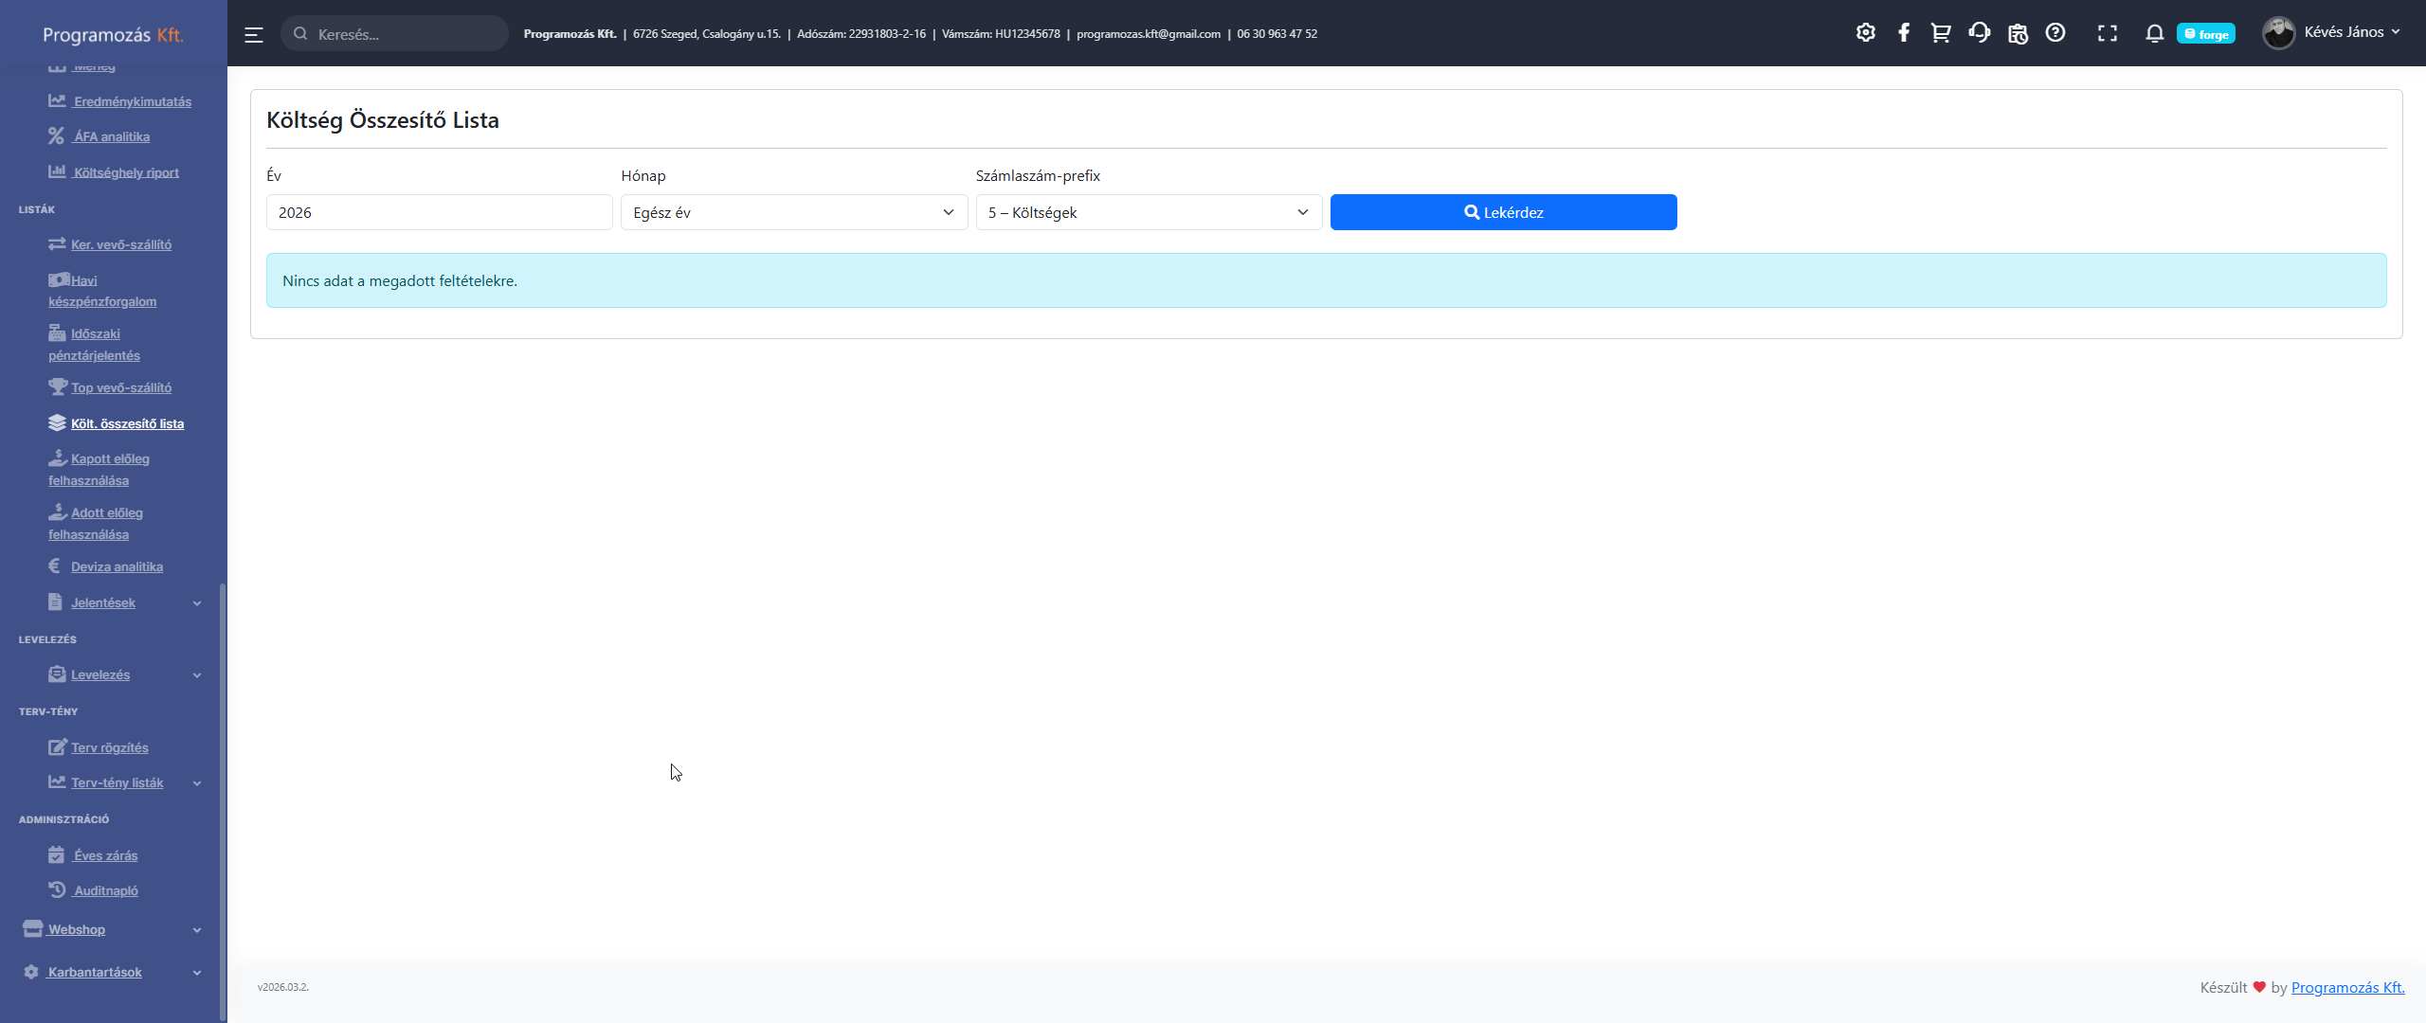This screenshot has height=1023, width=2426.
Task: Click the Programozás Kft. footer link
Action: pyautogui.click(x=2347, y=987)
